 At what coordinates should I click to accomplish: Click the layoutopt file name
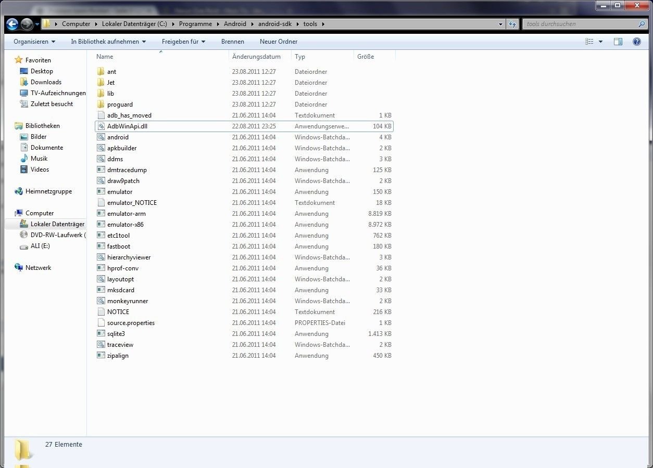point(120,279)
